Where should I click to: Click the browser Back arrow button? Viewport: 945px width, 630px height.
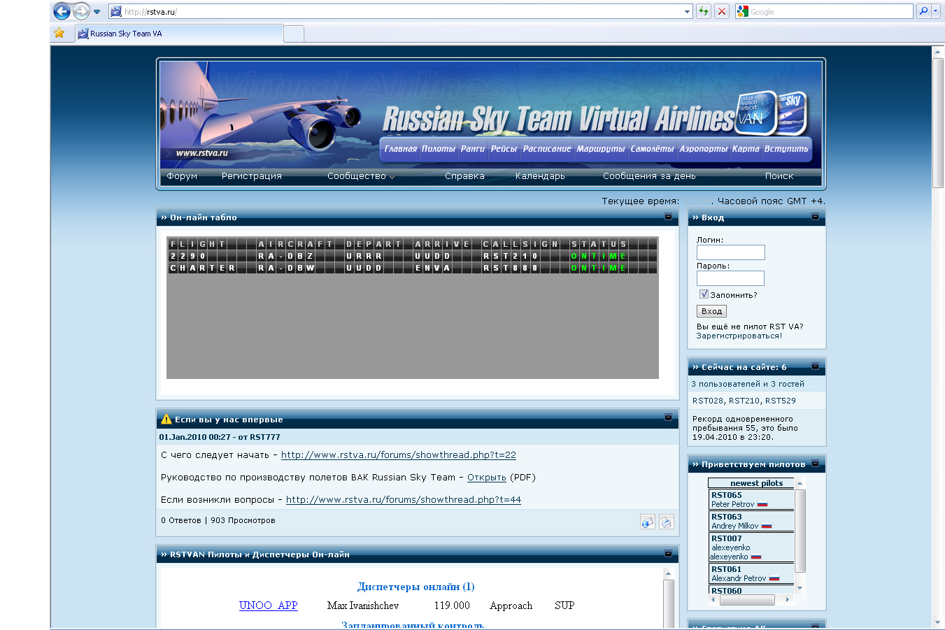click(x=62, y=11)
